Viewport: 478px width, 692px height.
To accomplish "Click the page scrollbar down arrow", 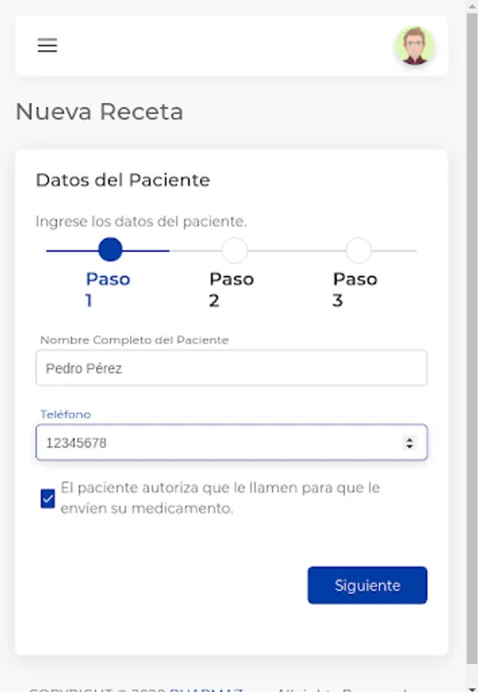I will coord(472,687).
